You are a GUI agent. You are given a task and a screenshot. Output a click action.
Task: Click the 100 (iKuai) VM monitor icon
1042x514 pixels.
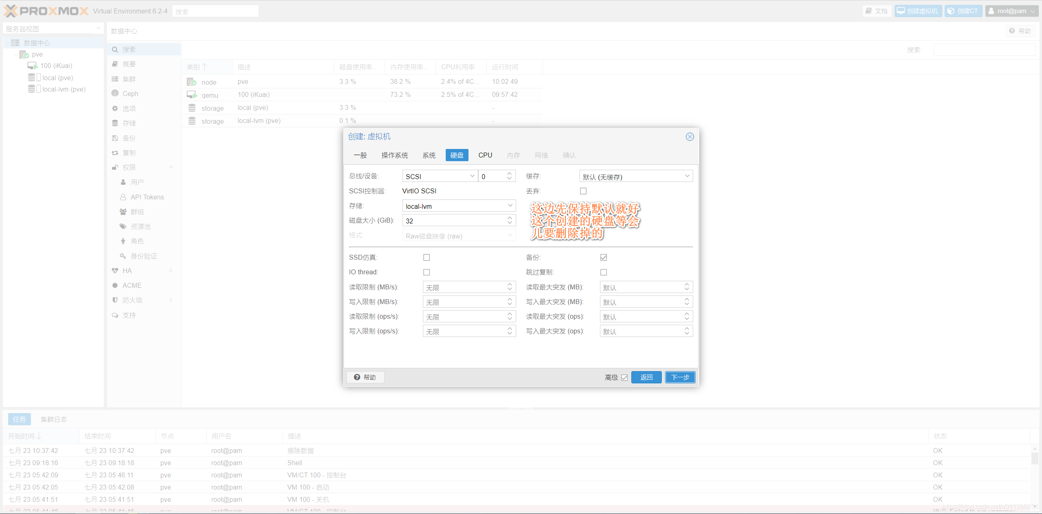coord(33,66)
